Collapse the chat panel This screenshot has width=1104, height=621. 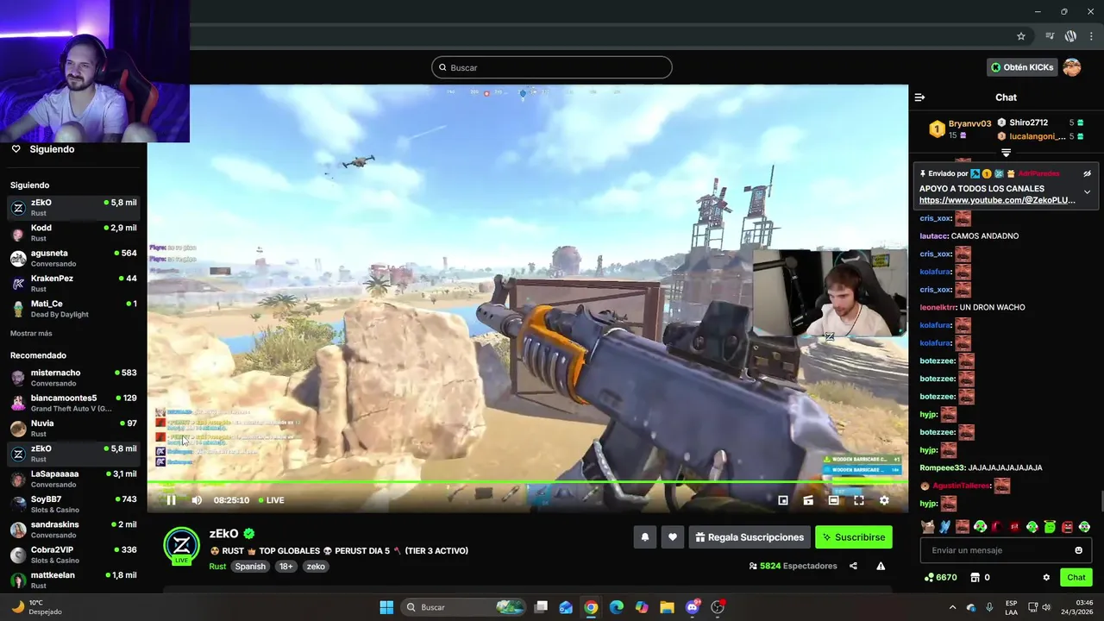coord(919,97)
